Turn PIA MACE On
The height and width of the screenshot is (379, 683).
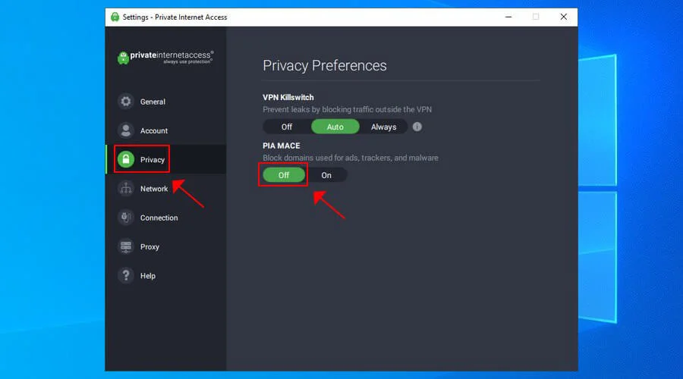pos(326,175)
